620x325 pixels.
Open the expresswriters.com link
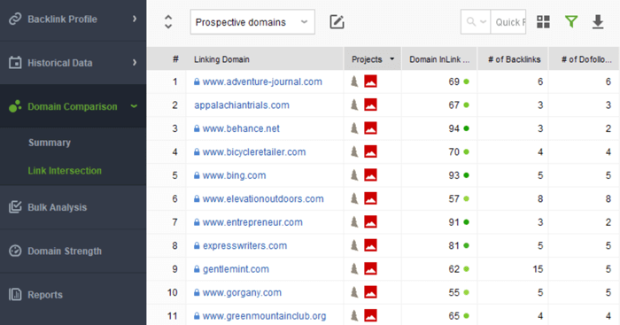click(244, 245)
